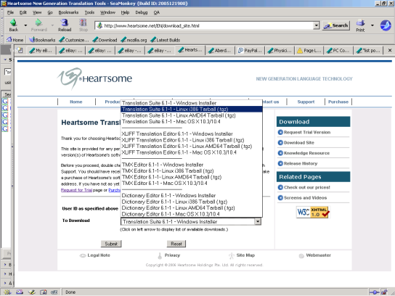The width and height of the screenshot is (395, 296).
Task: Print the page using Print icon
Action: (x=360, y=23)
